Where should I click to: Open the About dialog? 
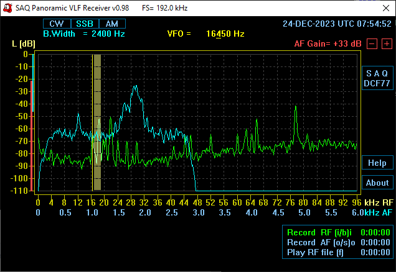[x=377, y=183]
